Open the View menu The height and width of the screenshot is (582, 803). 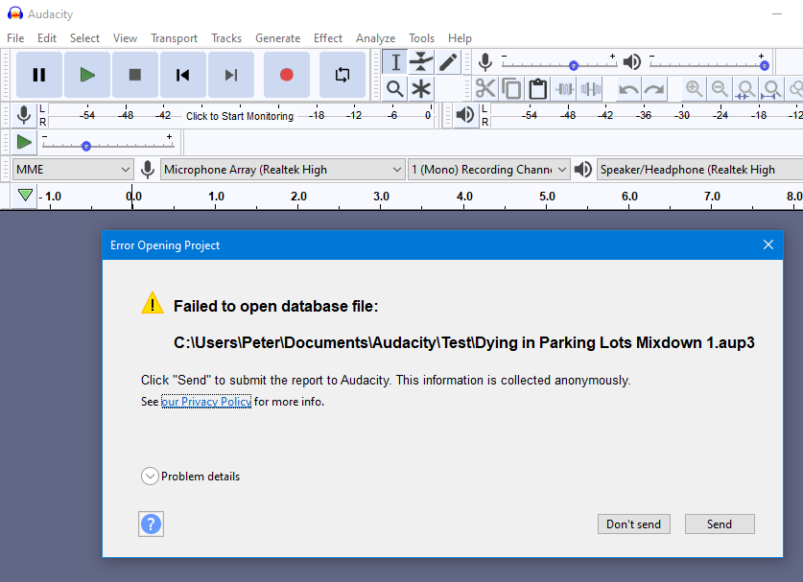tap(125, 38)
